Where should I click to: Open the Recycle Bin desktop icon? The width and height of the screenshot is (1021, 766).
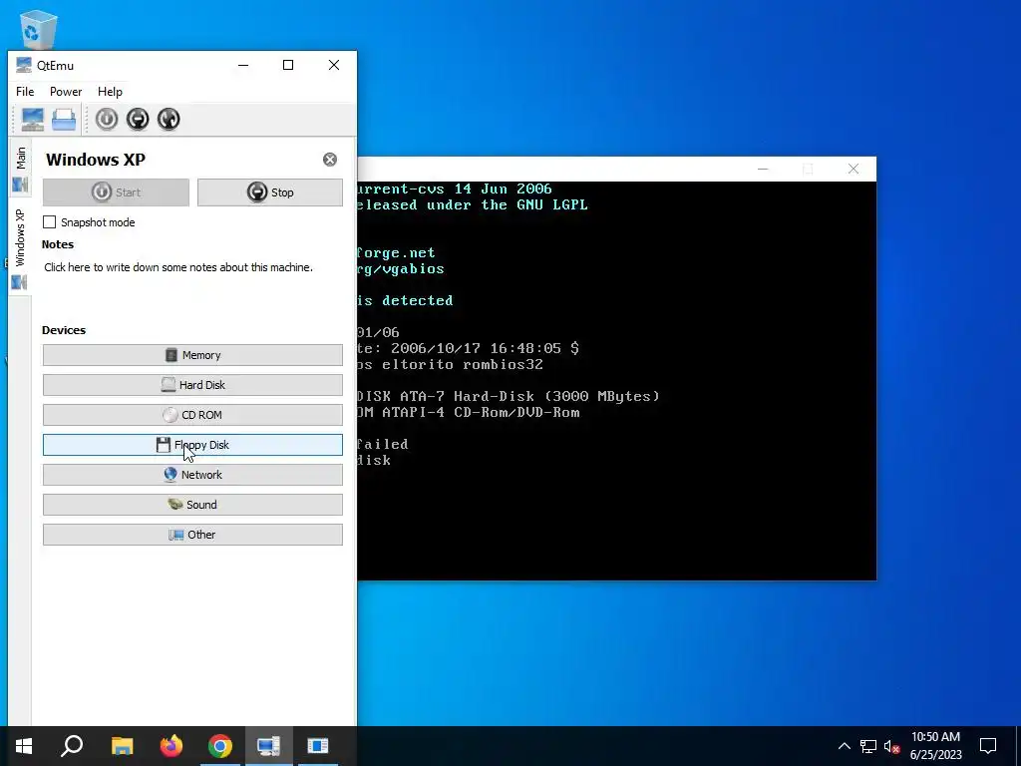click(39, 29)
